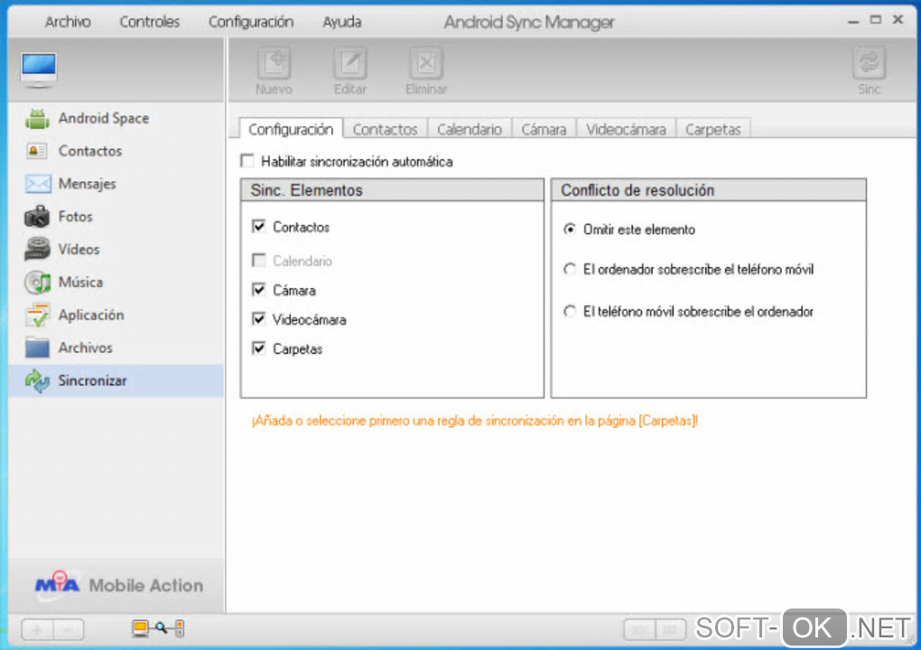Click the computer monitor icon in sidebar header

pyautogui.click(x=39, y=70)
